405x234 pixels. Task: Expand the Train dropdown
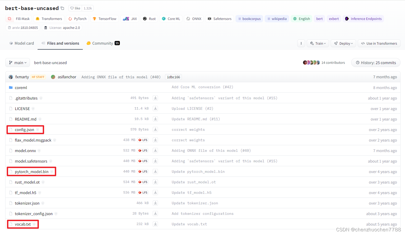pyautogui.click(x=318, y=43)
